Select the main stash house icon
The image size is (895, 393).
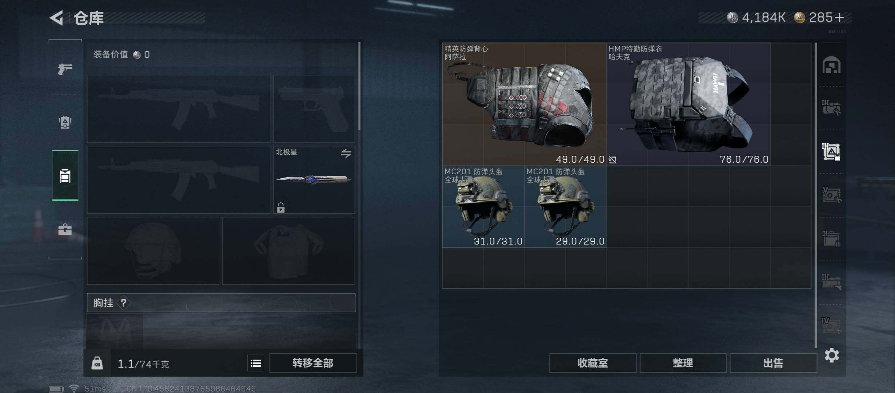(832, 65)
